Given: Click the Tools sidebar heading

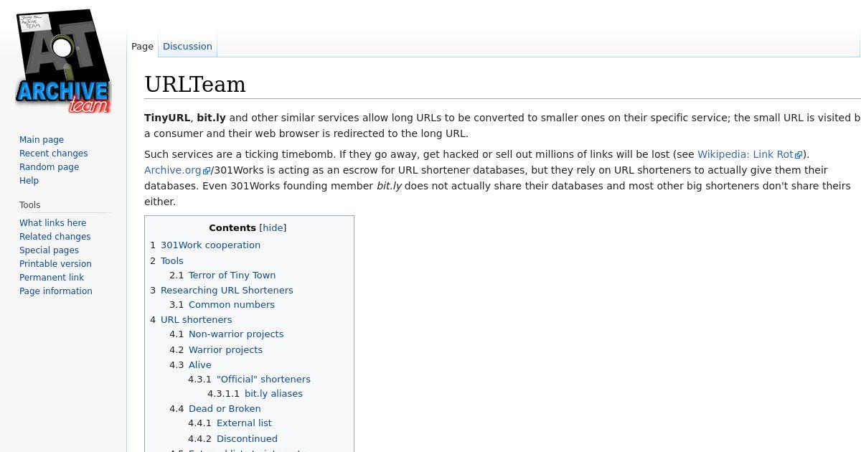Looking at the screenshot, I should pos(30,205).
